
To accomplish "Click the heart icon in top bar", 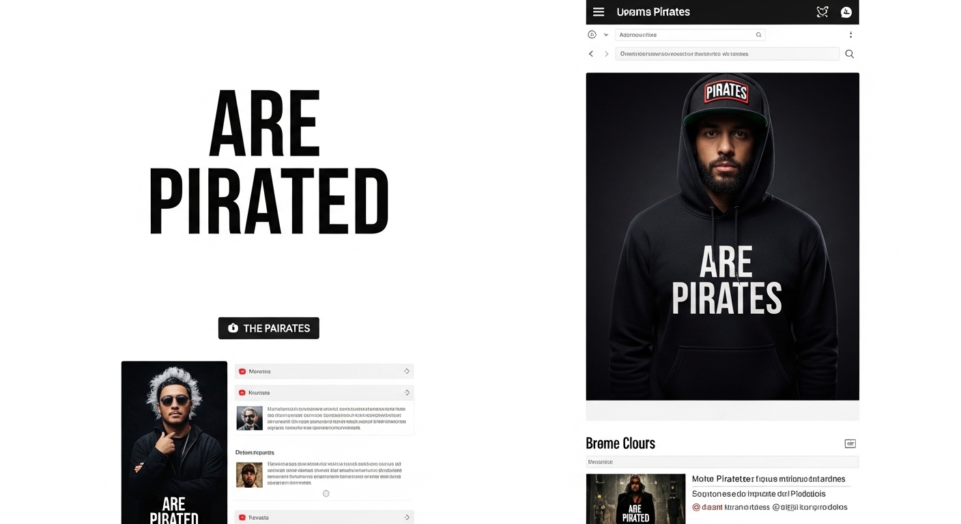I will [x=822, y=12].
